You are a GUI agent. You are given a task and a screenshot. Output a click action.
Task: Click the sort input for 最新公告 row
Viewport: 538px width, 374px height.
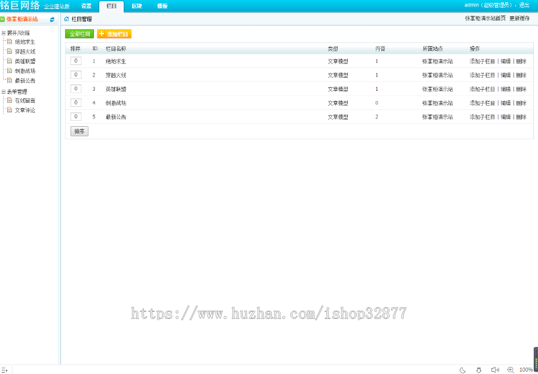click(76, 117)
